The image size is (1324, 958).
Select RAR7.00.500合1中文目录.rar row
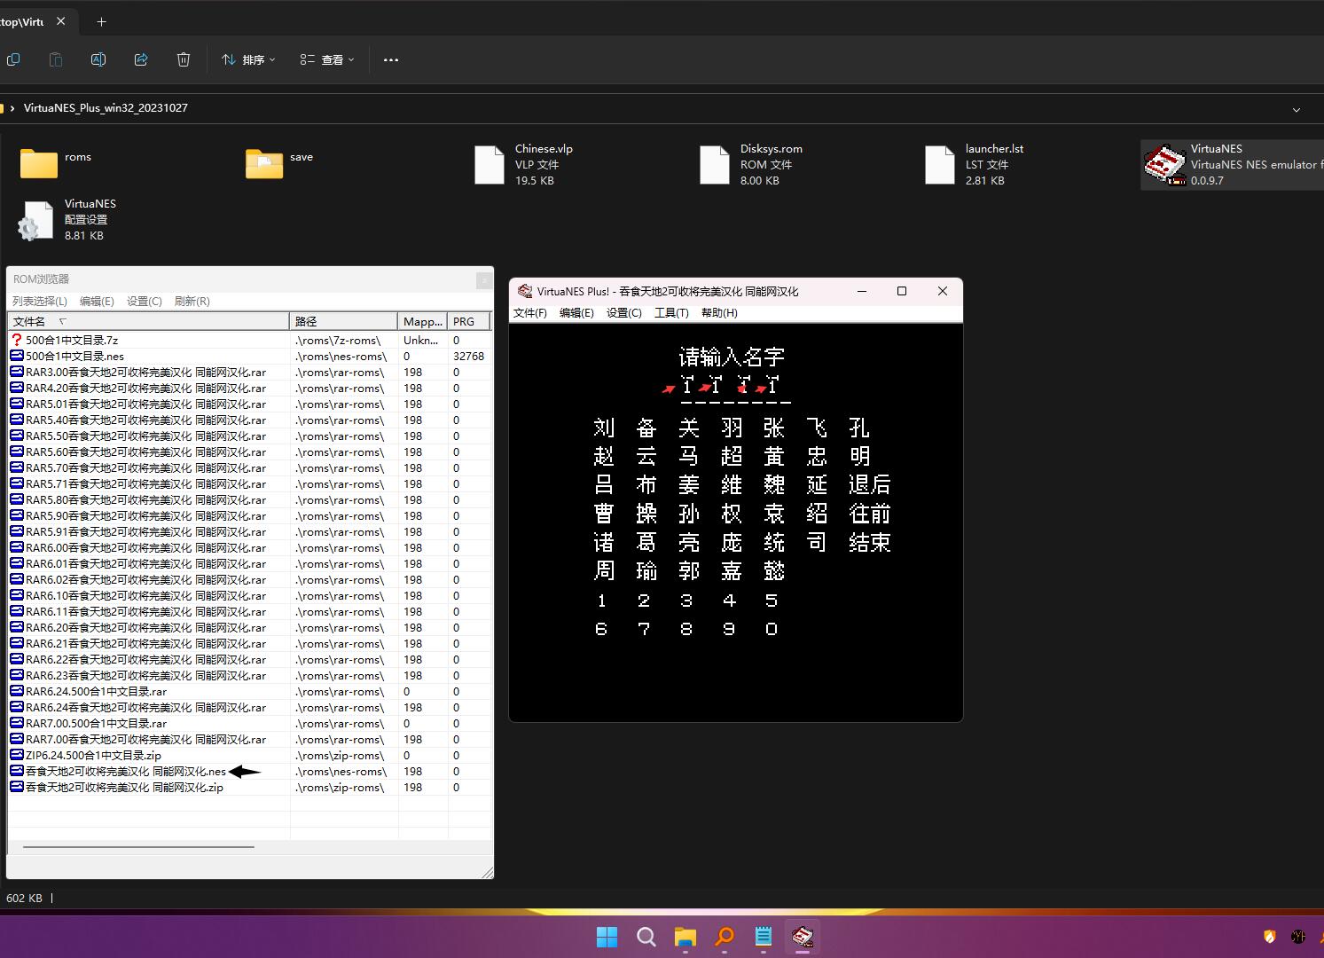coord(249,723)
